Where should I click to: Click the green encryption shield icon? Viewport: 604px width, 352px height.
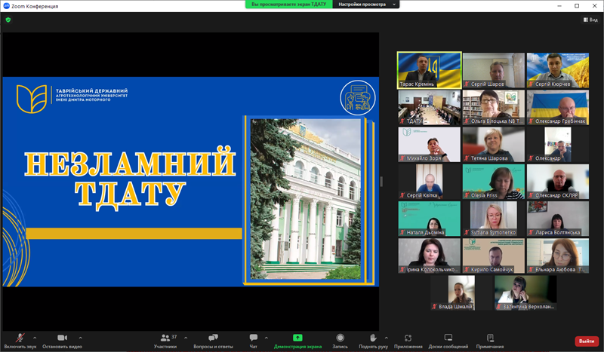pos(8,20)
